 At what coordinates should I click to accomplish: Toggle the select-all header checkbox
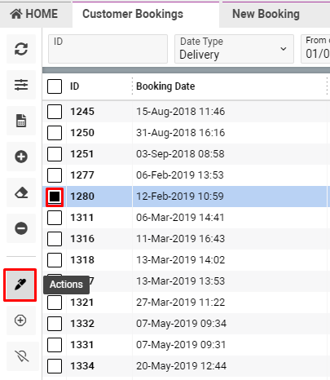[x=55, y=86]
